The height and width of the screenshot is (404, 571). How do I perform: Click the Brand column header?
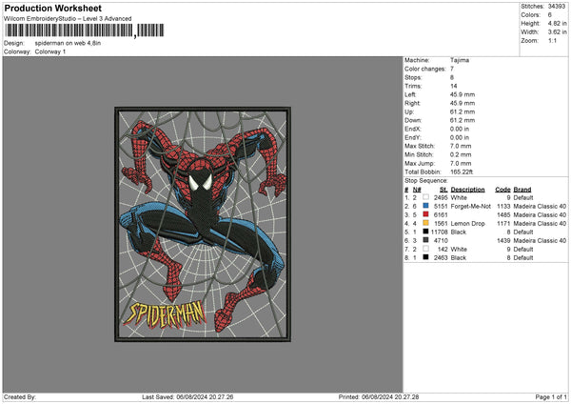click(x=522, y=190)
